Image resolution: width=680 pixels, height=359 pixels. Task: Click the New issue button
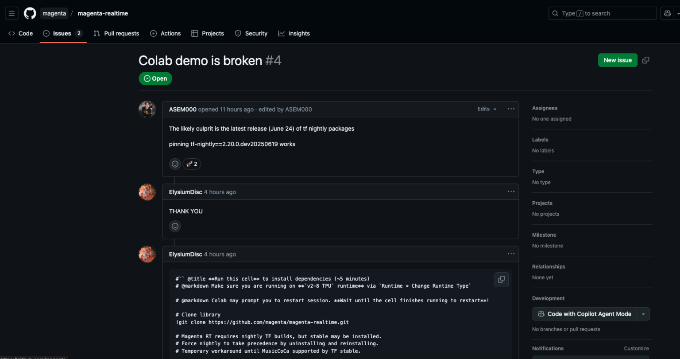pos(617,60)
